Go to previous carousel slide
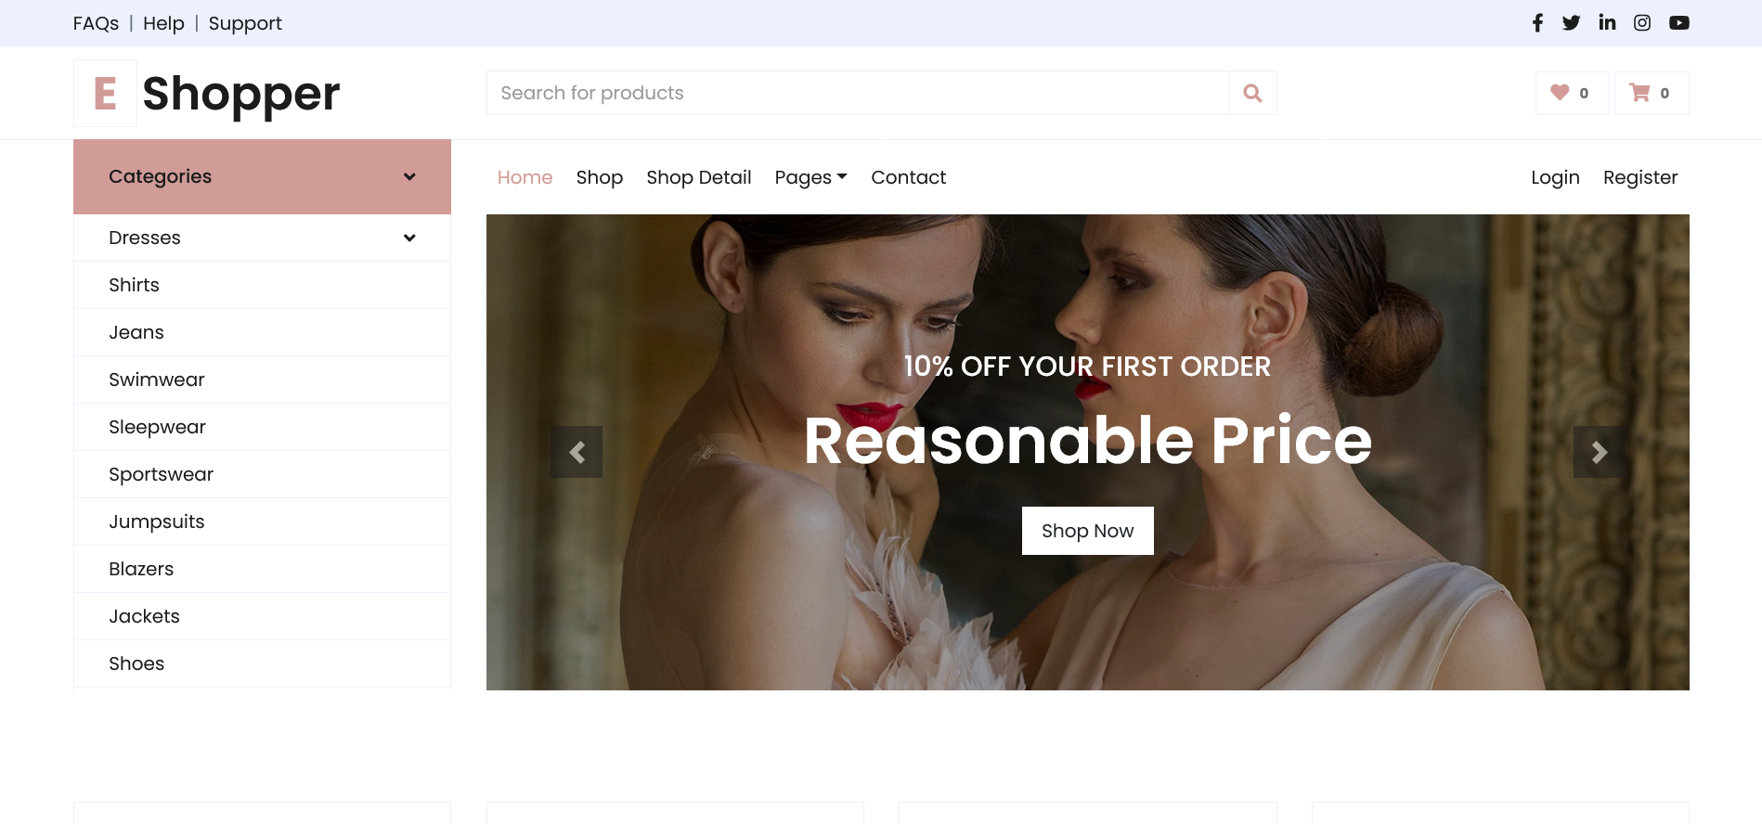Screen dimensions: 1762x824 [577, 452]
